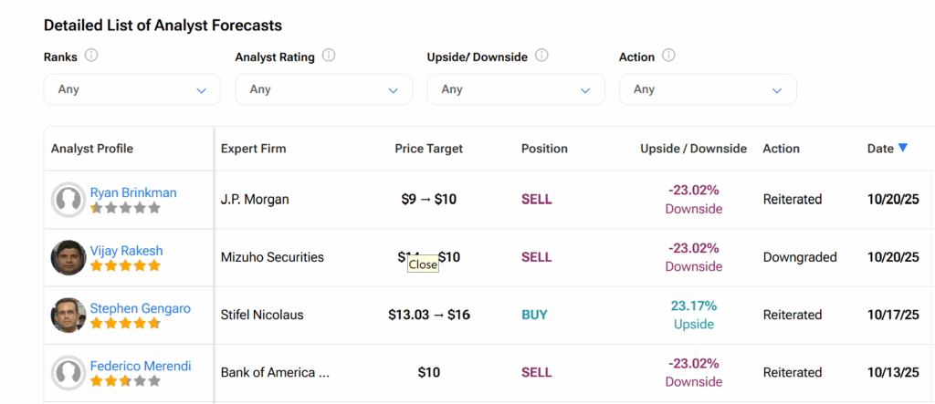This screenshot has width=935, height=404.
Task: Click the info icon beside Action
Action: [x=668, y=56]
